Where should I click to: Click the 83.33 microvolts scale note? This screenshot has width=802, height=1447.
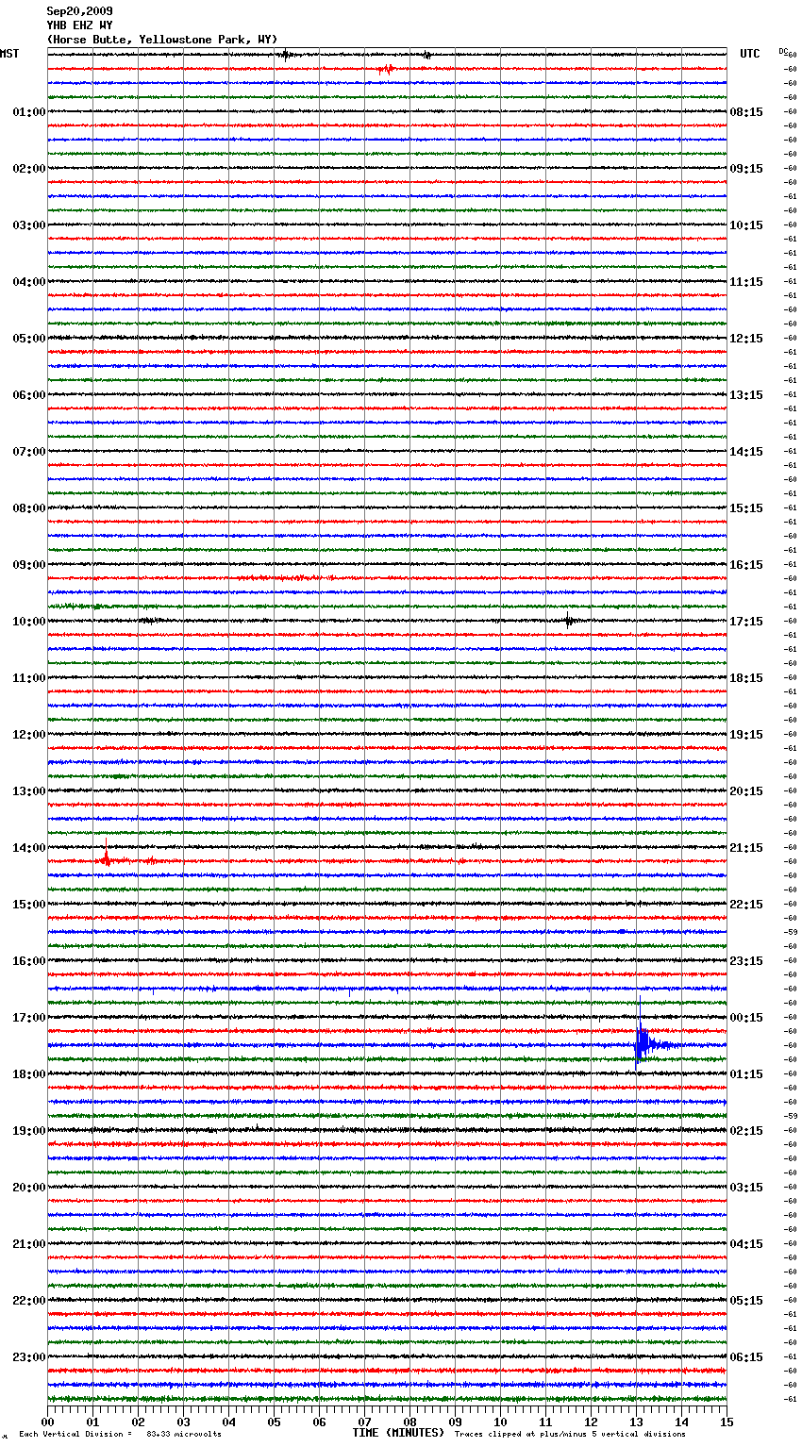[183, 1434]
